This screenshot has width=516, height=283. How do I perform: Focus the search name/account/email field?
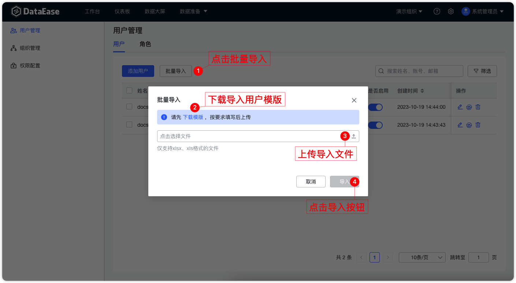pos(419,71)
